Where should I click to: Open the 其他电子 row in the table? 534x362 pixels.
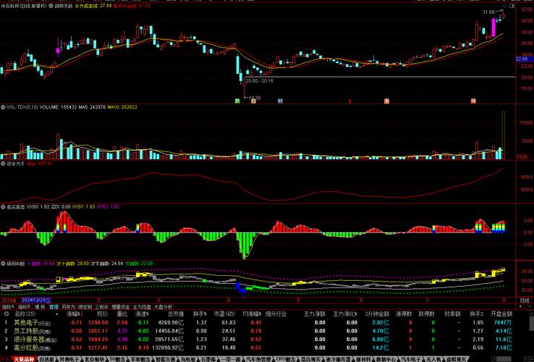coord(33,322)
